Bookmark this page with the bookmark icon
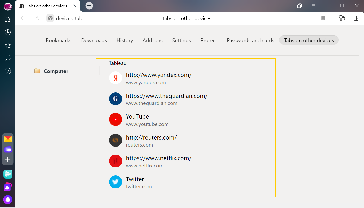 point(323,18)
